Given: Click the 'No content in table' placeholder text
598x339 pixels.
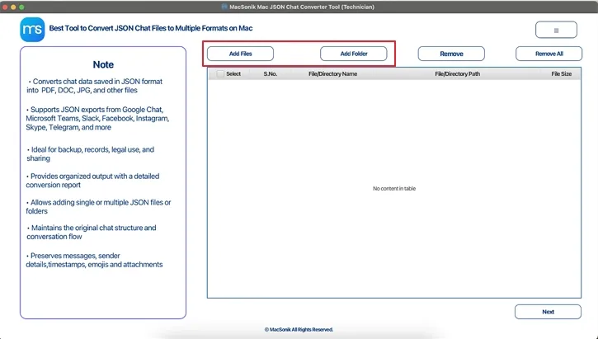Looking at the screenshot, I should click(394, 188).
